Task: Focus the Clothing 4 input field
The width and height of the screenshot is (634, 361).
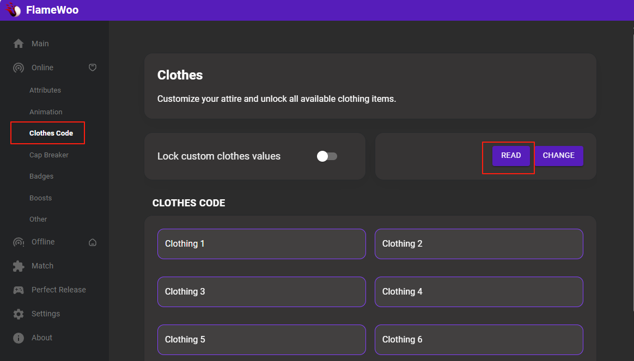Action: tap(479, 292)
